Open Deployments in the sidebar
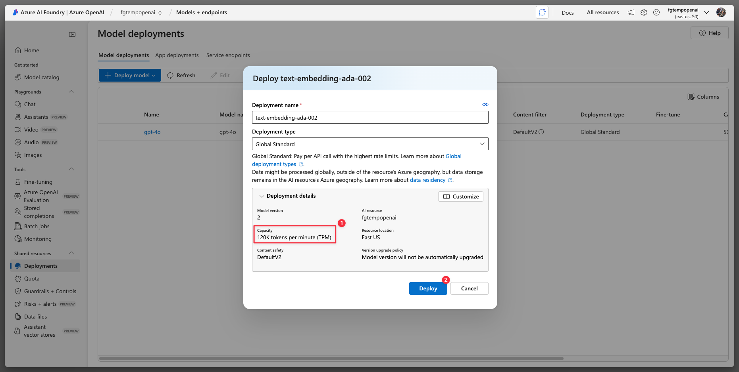The height and width of the screenshot is (372, 739). coord(45,266)
